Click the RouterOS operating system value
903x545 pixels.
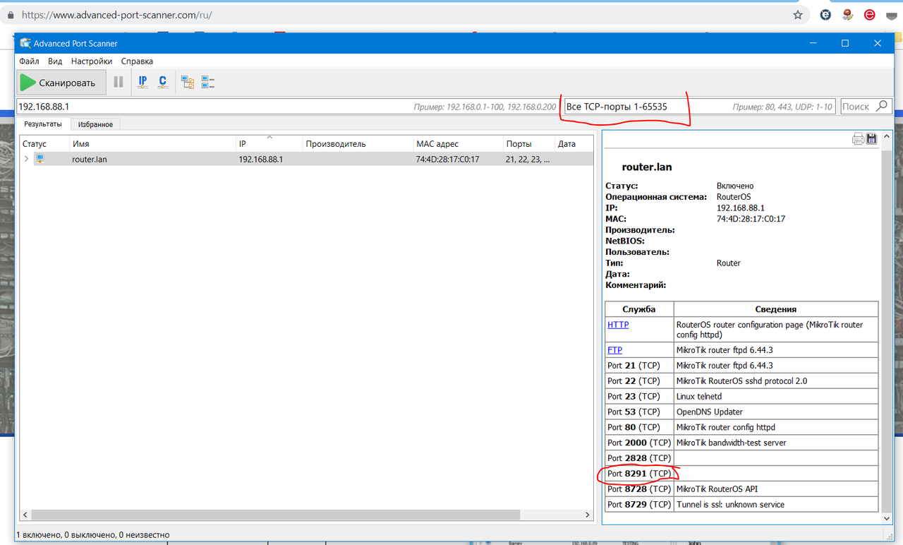pos(734,197)
